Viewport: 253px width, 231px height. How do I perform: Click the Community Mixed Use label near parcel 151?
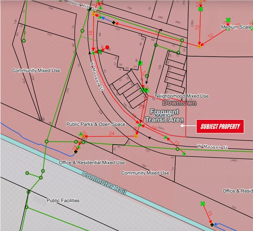click(36, 70)
